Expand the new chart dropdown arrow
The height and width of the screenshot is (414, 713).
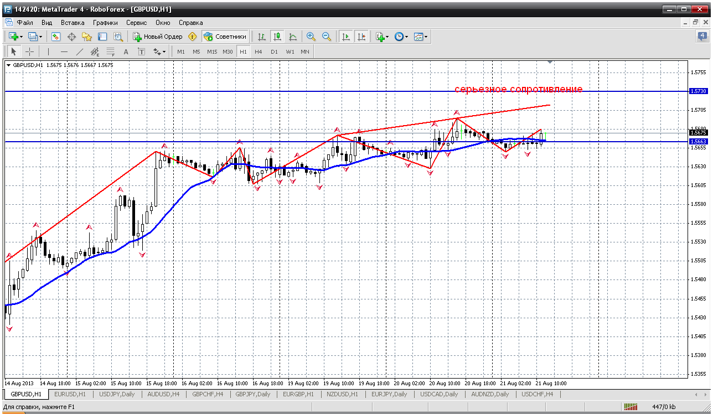pyautogui.click(x=21, y=37)
